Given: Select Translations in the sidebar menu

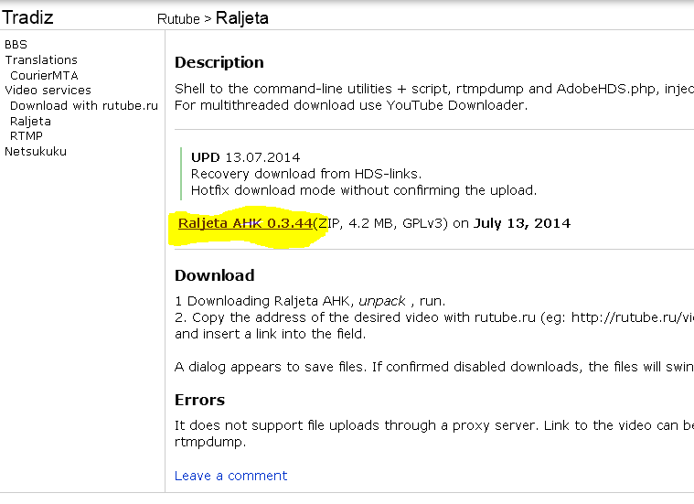Looking at the screenshot, I should tap(41, 59).
